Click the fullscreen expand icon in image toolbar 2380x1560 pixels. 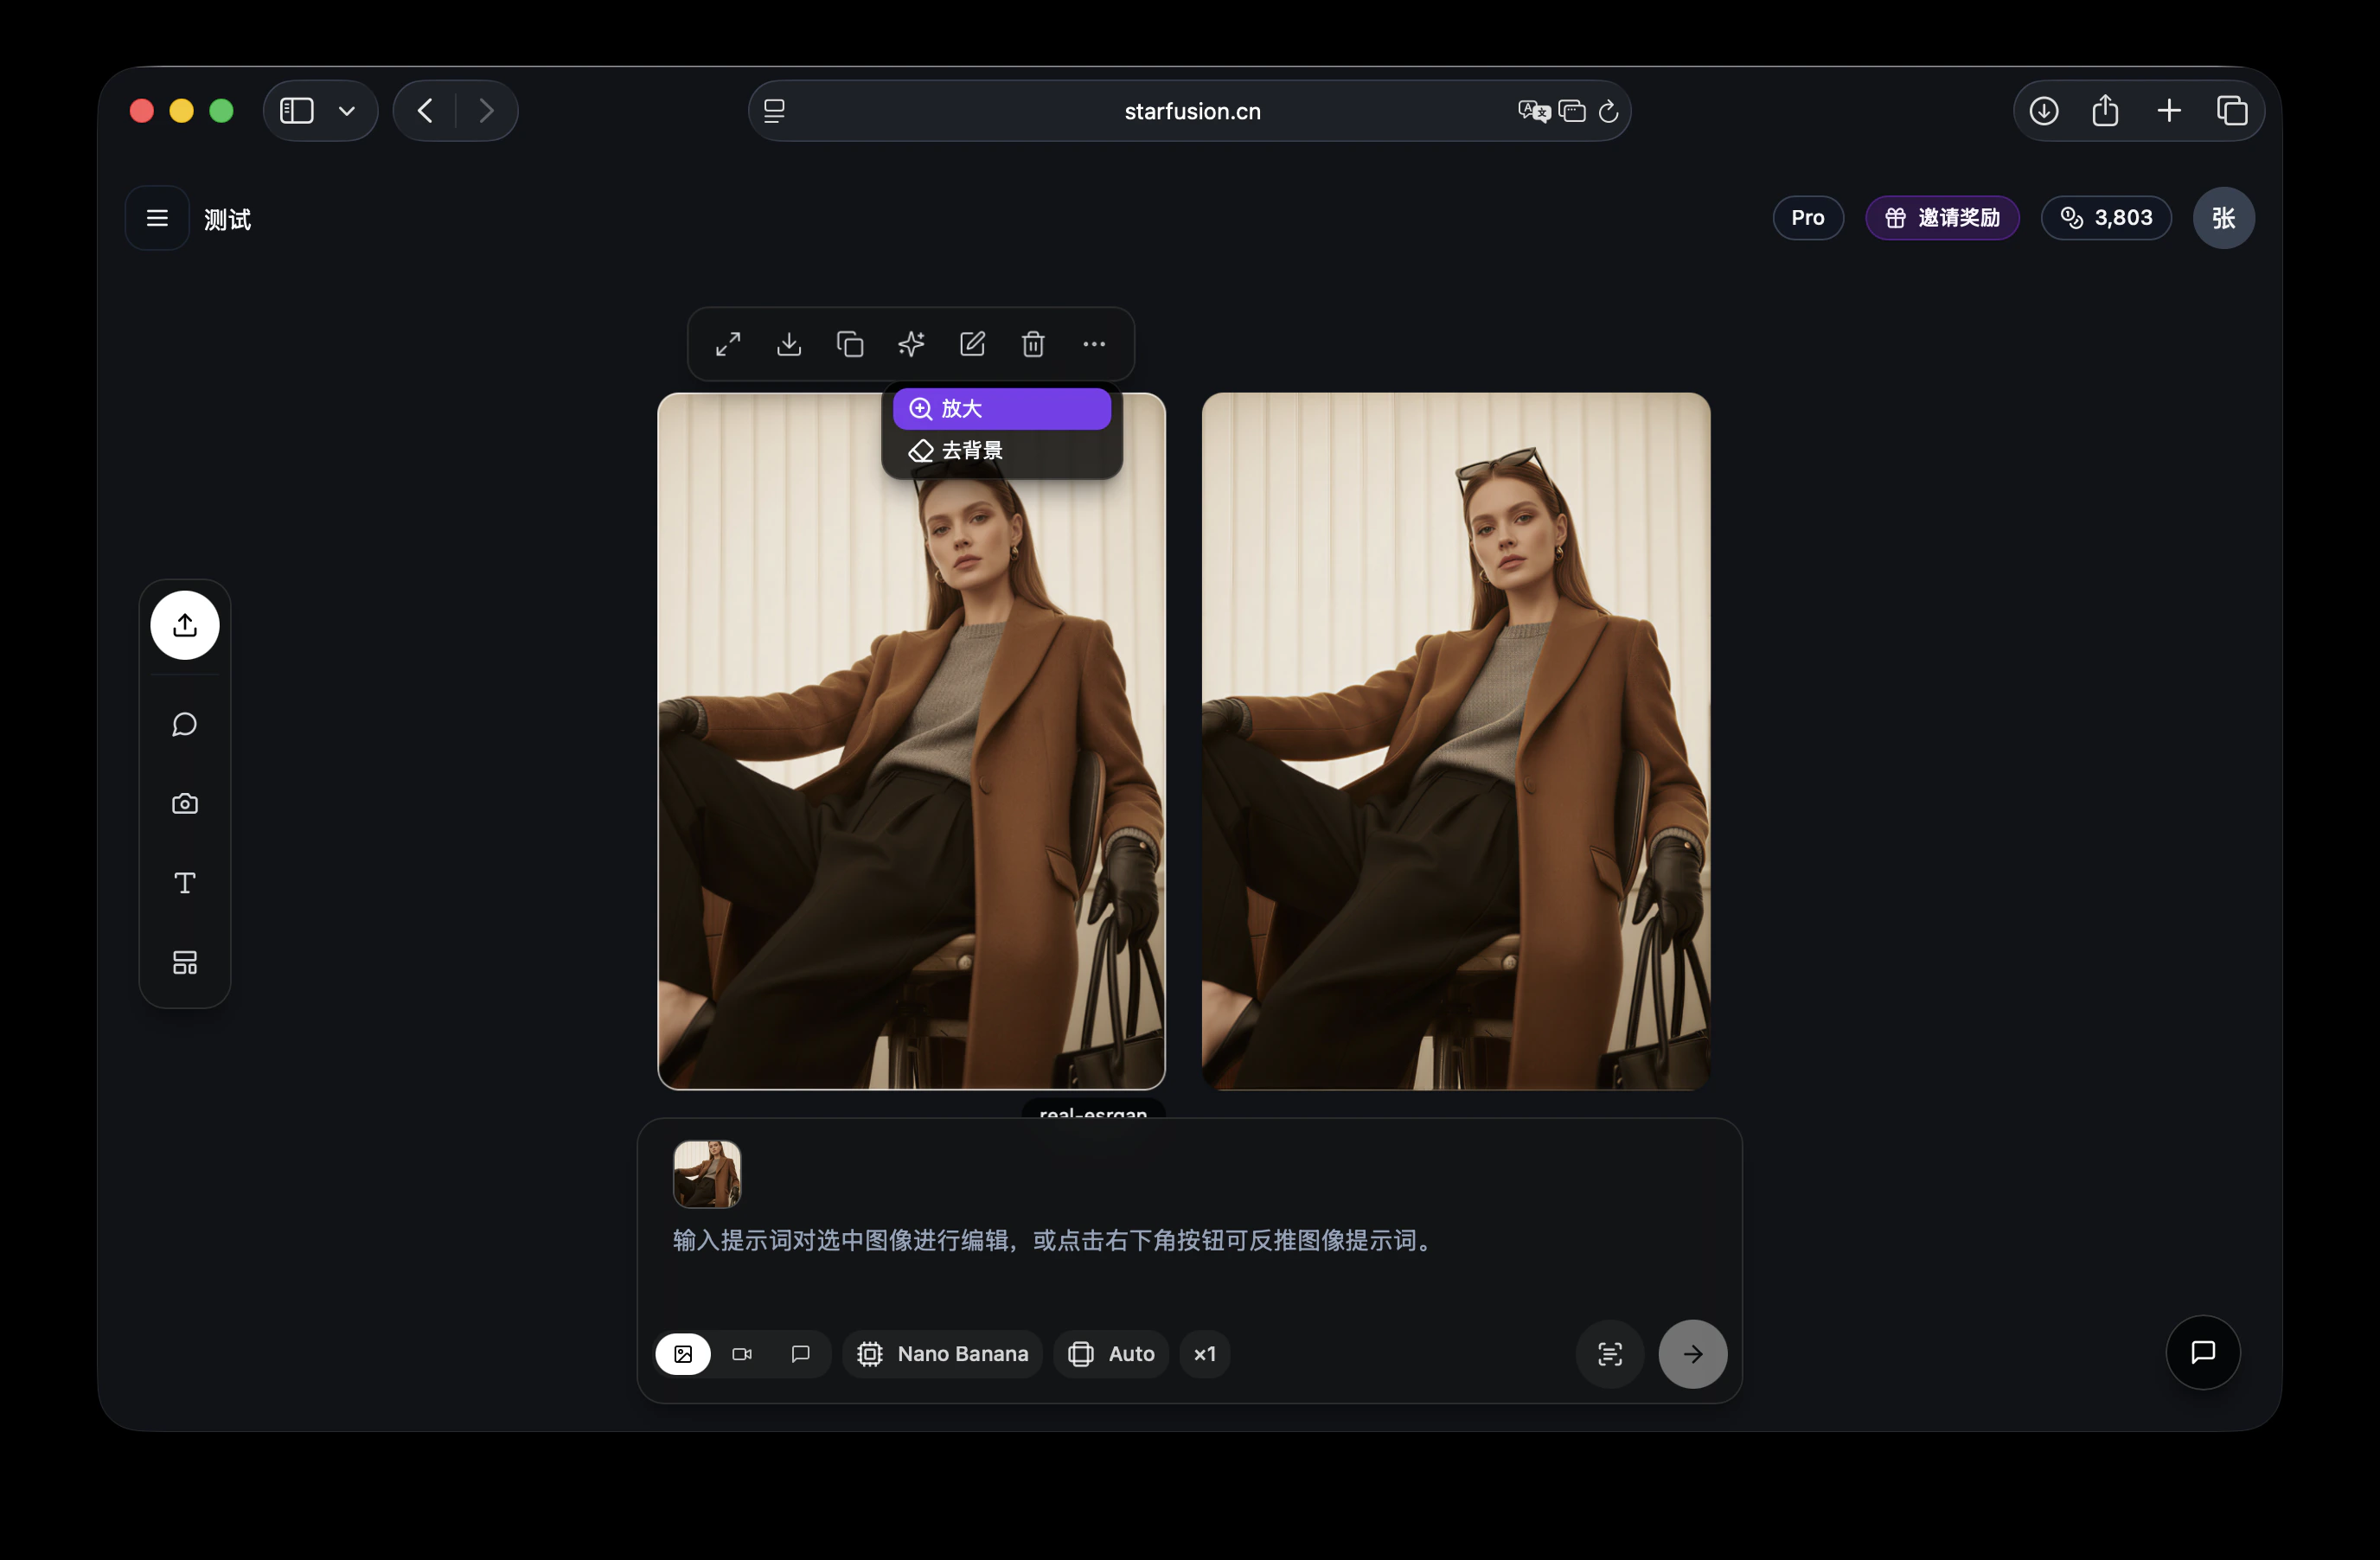pos(728,344)
